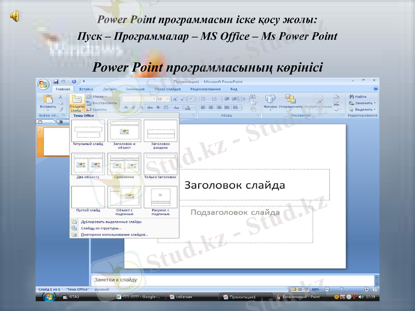Click Дублировать выделенные слайды
Screen dimensions: 415x311
pos(112,221)
